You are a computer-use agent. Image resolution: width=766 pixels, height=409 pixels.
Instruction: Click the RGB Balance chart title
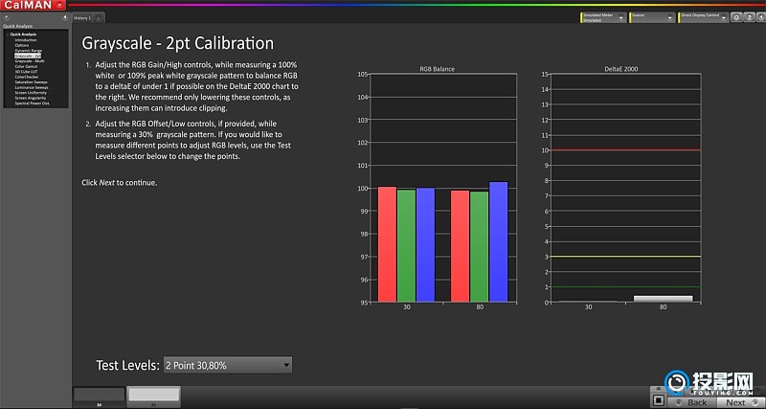click(x=437, y=69)
